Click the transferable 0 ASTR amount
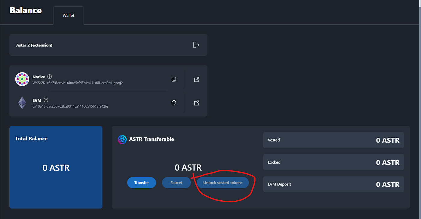The height and width of the screenshot is (219, 421). point(188,167)
